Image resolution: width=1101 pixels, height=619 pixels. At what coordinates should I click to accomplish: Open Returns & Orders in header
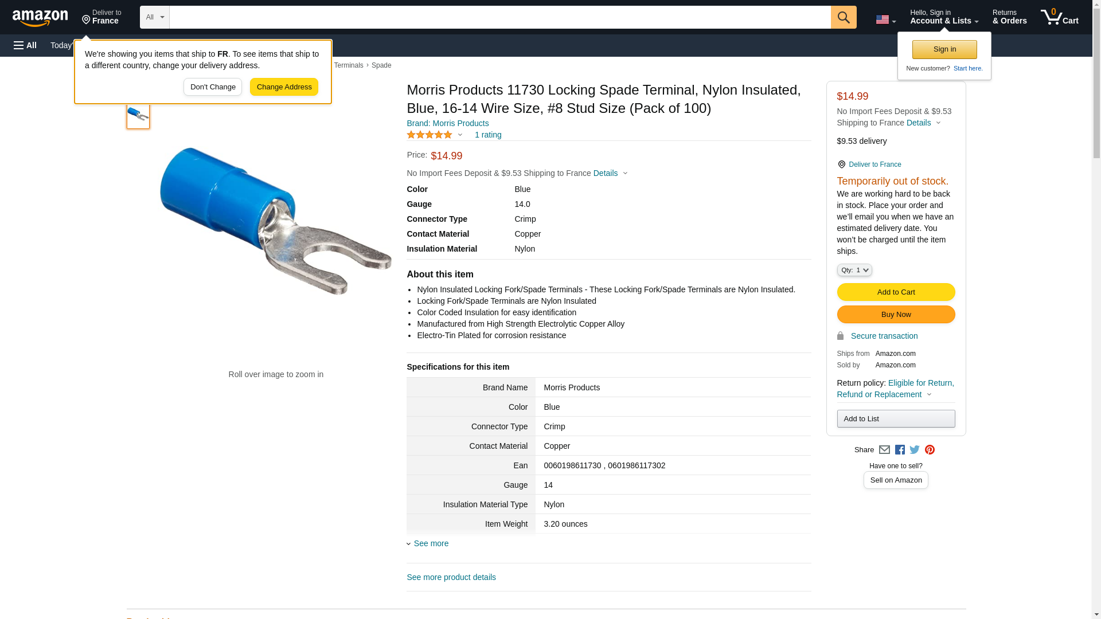(1009, 17)
